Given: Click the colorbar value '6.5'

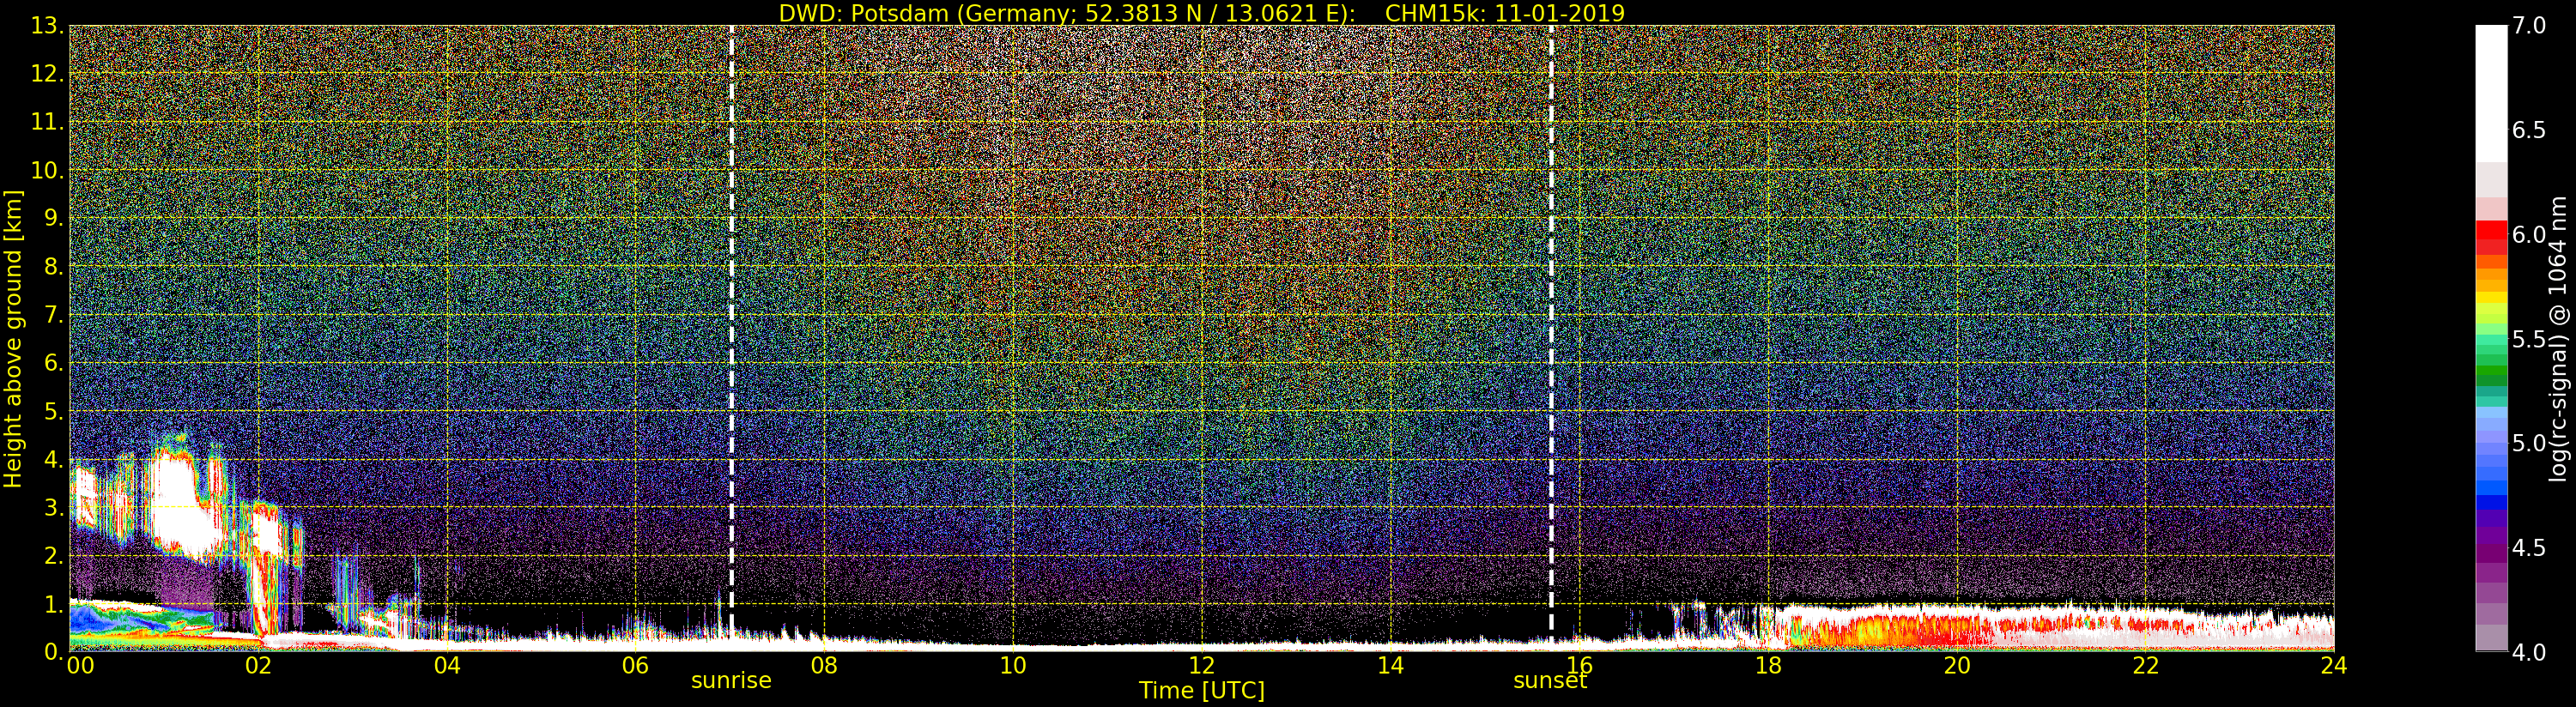Looking at the screenshot, I should point(2529,130).
